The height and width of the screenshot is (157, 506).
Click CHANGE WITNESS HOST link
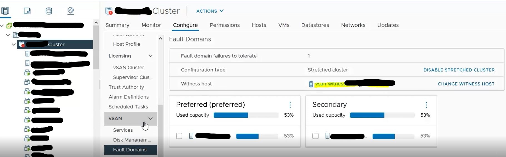466,84
